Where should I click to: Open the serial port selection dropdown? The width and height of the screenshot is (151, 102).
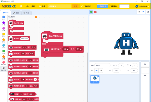(x=124, y=6)
